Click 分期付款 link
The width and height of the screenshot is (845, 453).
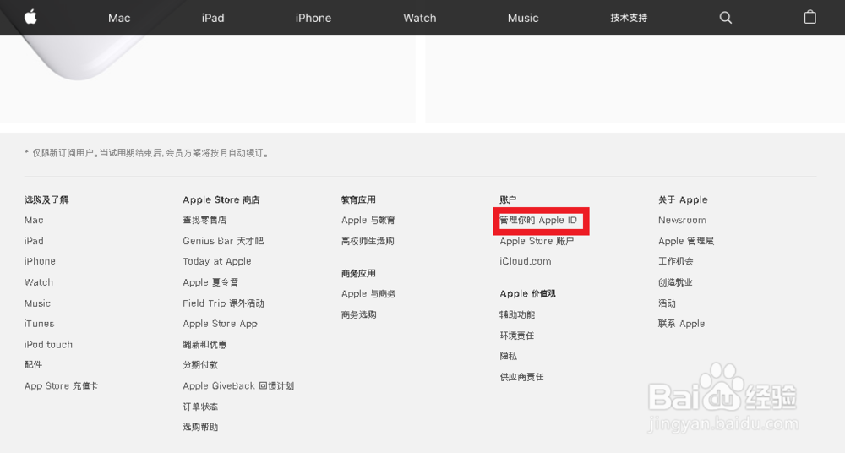point(200,365)
